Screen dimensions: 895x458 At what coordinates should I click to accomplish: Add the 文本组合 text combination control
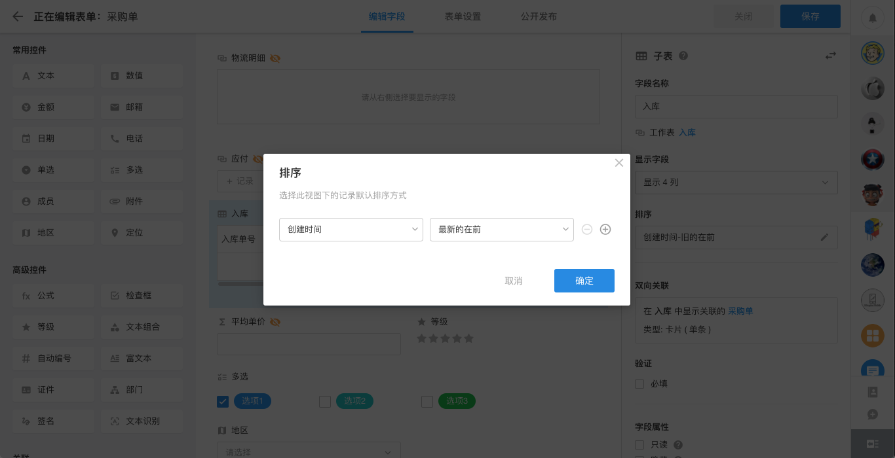pos(142,327)
